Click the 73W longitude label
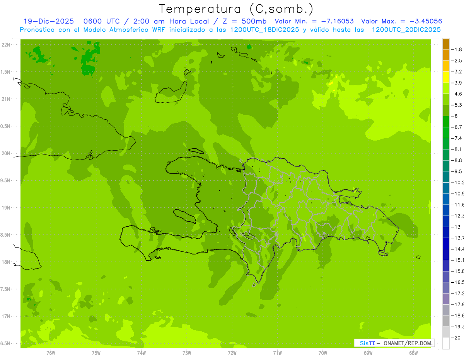464x358 pixels. tap(187, 353)
